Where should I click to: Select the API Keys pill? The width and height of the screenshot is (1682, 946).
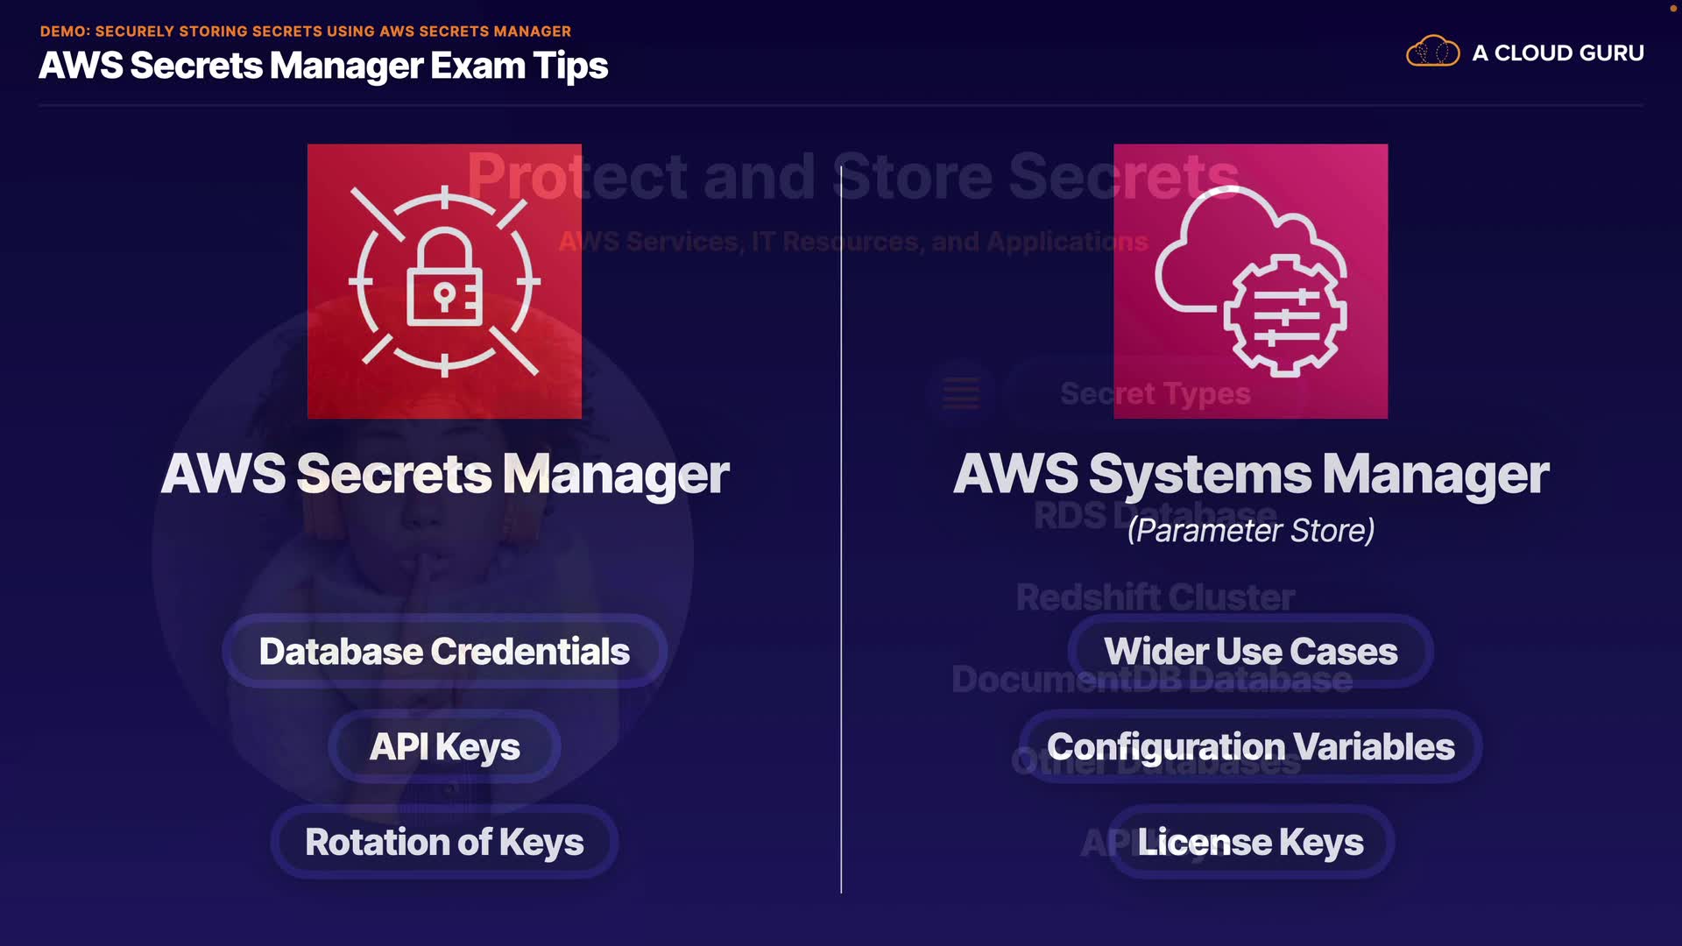444,747
